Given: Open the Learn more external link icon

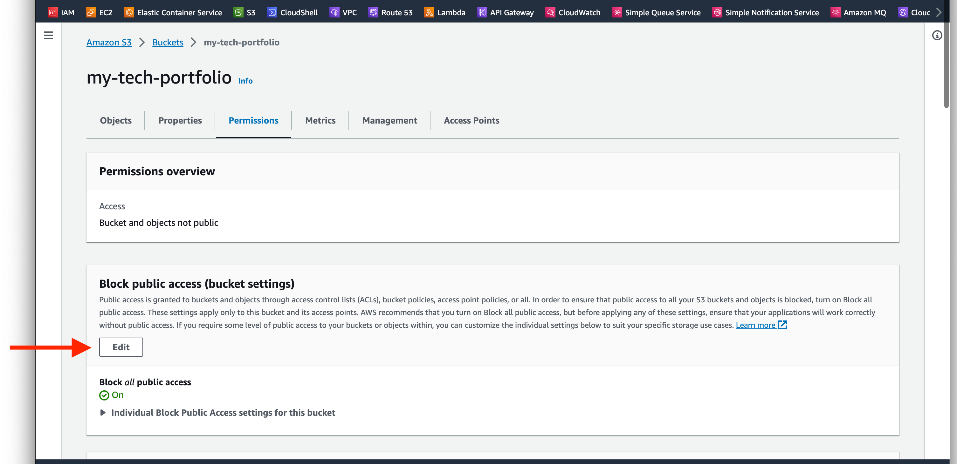Looking at the screenshot, I should [x=782, y=325].
